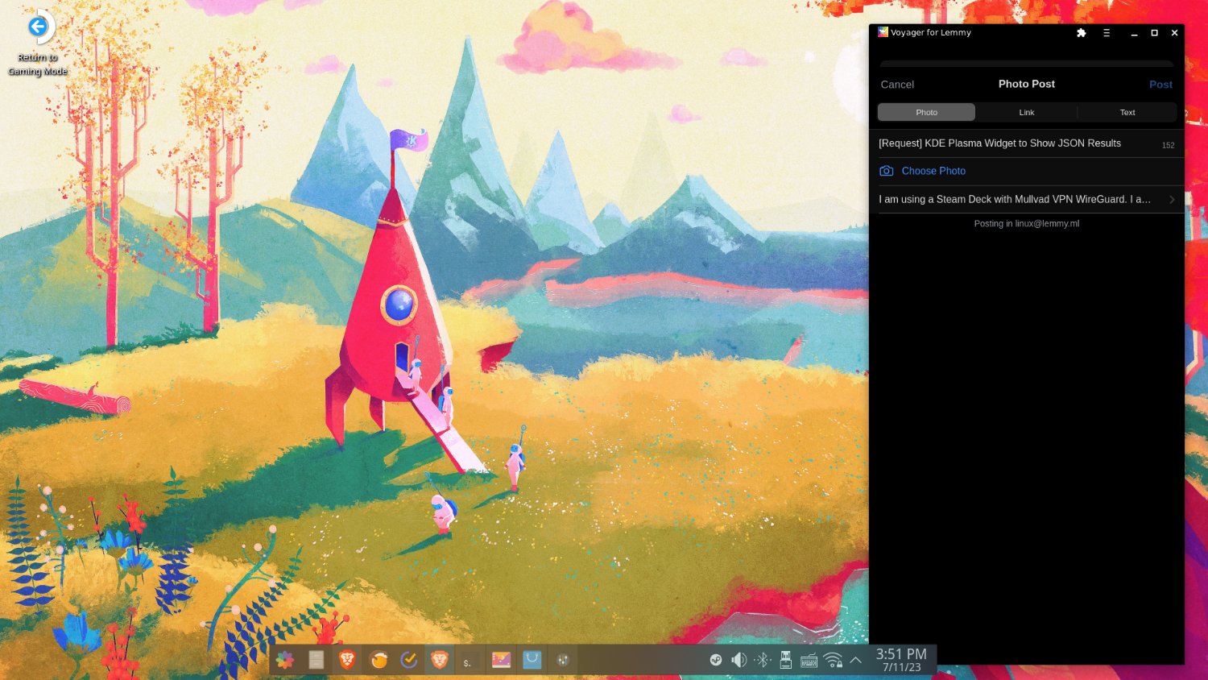Switch to the Link post tab
The height and width of the screenshot is (680, 1208).
[1026, 112]
